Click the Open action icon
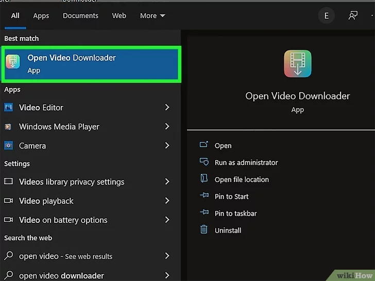The height and width of the screenshot is (281, 375). 204,144
